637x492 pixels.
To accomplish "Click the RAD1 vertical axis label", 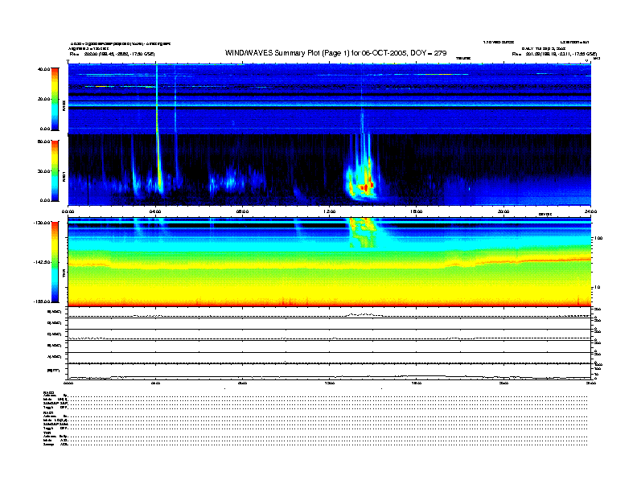I will pyautogui.click(x=64, y=177).
